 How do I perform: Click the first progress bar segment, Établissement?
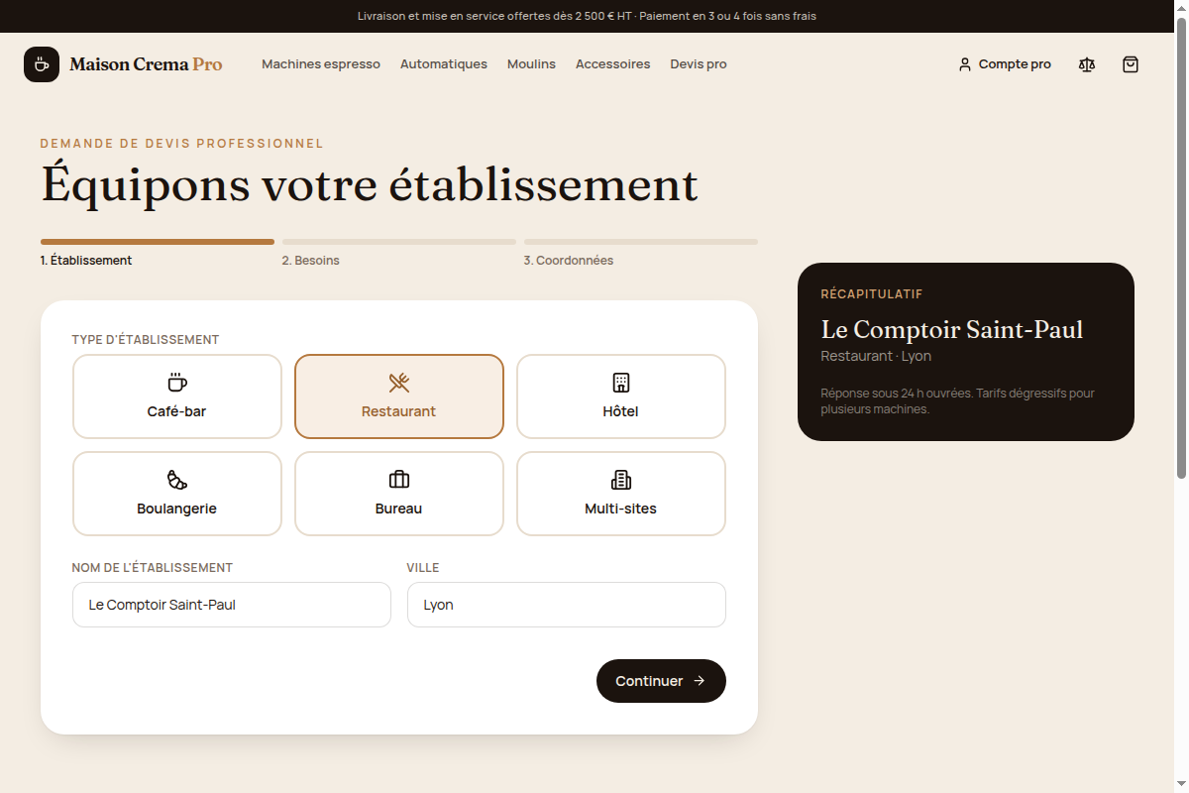pyautogui.click(x=158, y=242)
